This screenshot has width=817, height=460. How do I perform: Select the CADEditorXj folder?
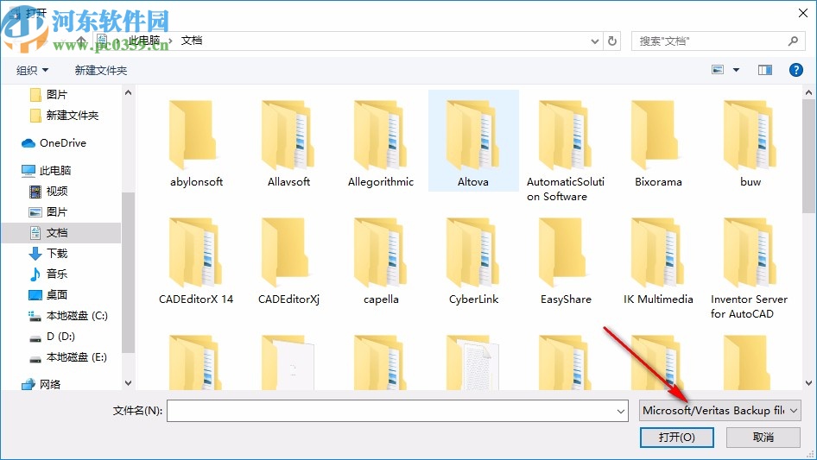click(288, 261)
